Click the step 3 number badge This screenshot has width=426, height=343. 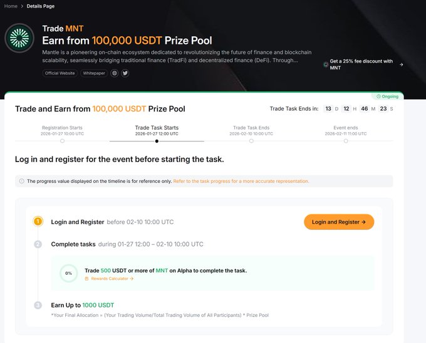38,305
